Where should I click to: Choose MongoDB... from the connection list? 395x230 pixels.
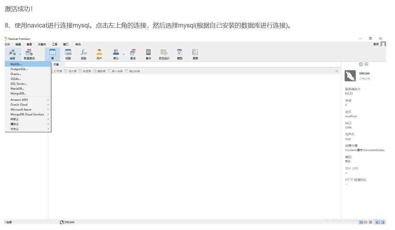click(x=28, y=93)
